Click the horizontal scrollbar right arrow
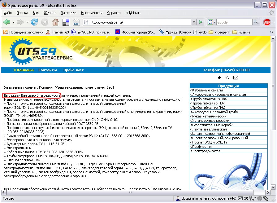This screenshot has width=277, height=203. click(268, 192)
